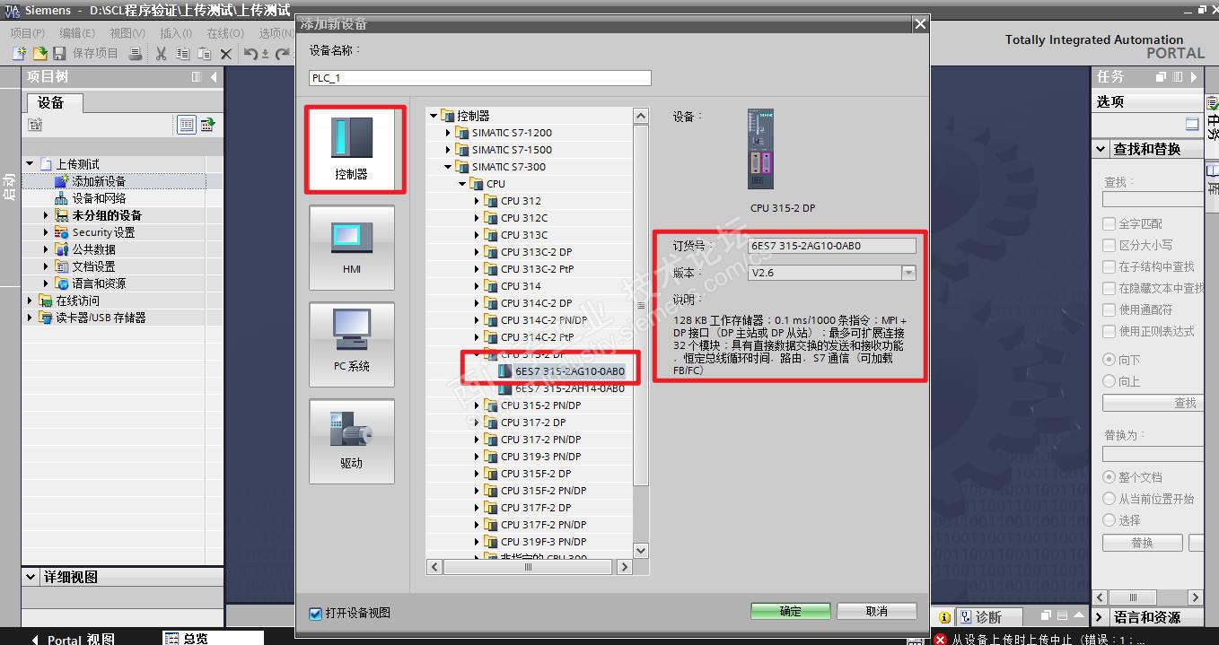Viewport: 1219px width, 645px height.
Task: Click the Delete X toolbar icon
Action: [x=226, y=54]
